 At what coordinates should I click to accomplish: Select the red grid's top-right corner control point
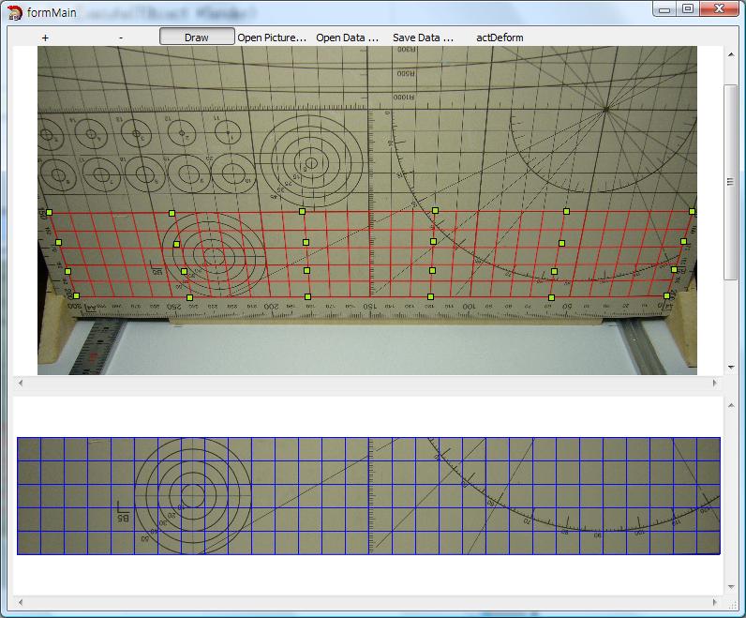693,212
